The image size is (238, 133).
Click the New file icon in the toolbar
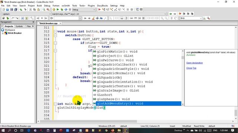(3, 10)
